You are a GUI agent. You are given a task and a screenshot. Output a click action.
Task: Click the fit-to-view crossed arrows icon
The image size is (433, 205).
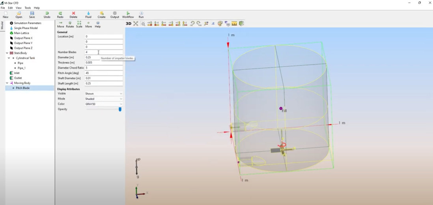(x=136, y=24)
